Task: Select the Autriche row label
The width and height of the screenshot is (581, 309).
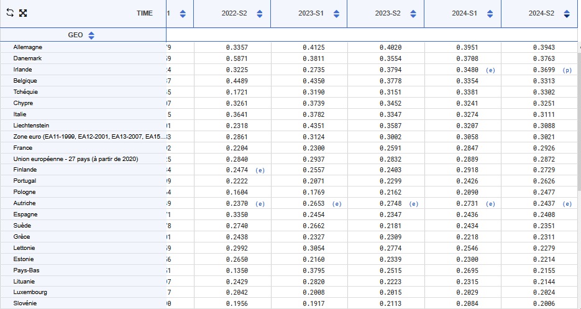Action: coord(24,203)
